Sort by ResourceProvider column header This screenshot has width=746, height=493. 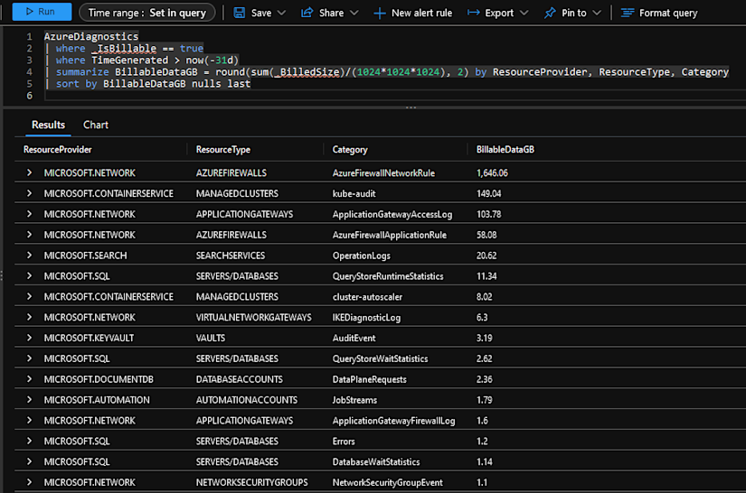click(x=58, y=150)
